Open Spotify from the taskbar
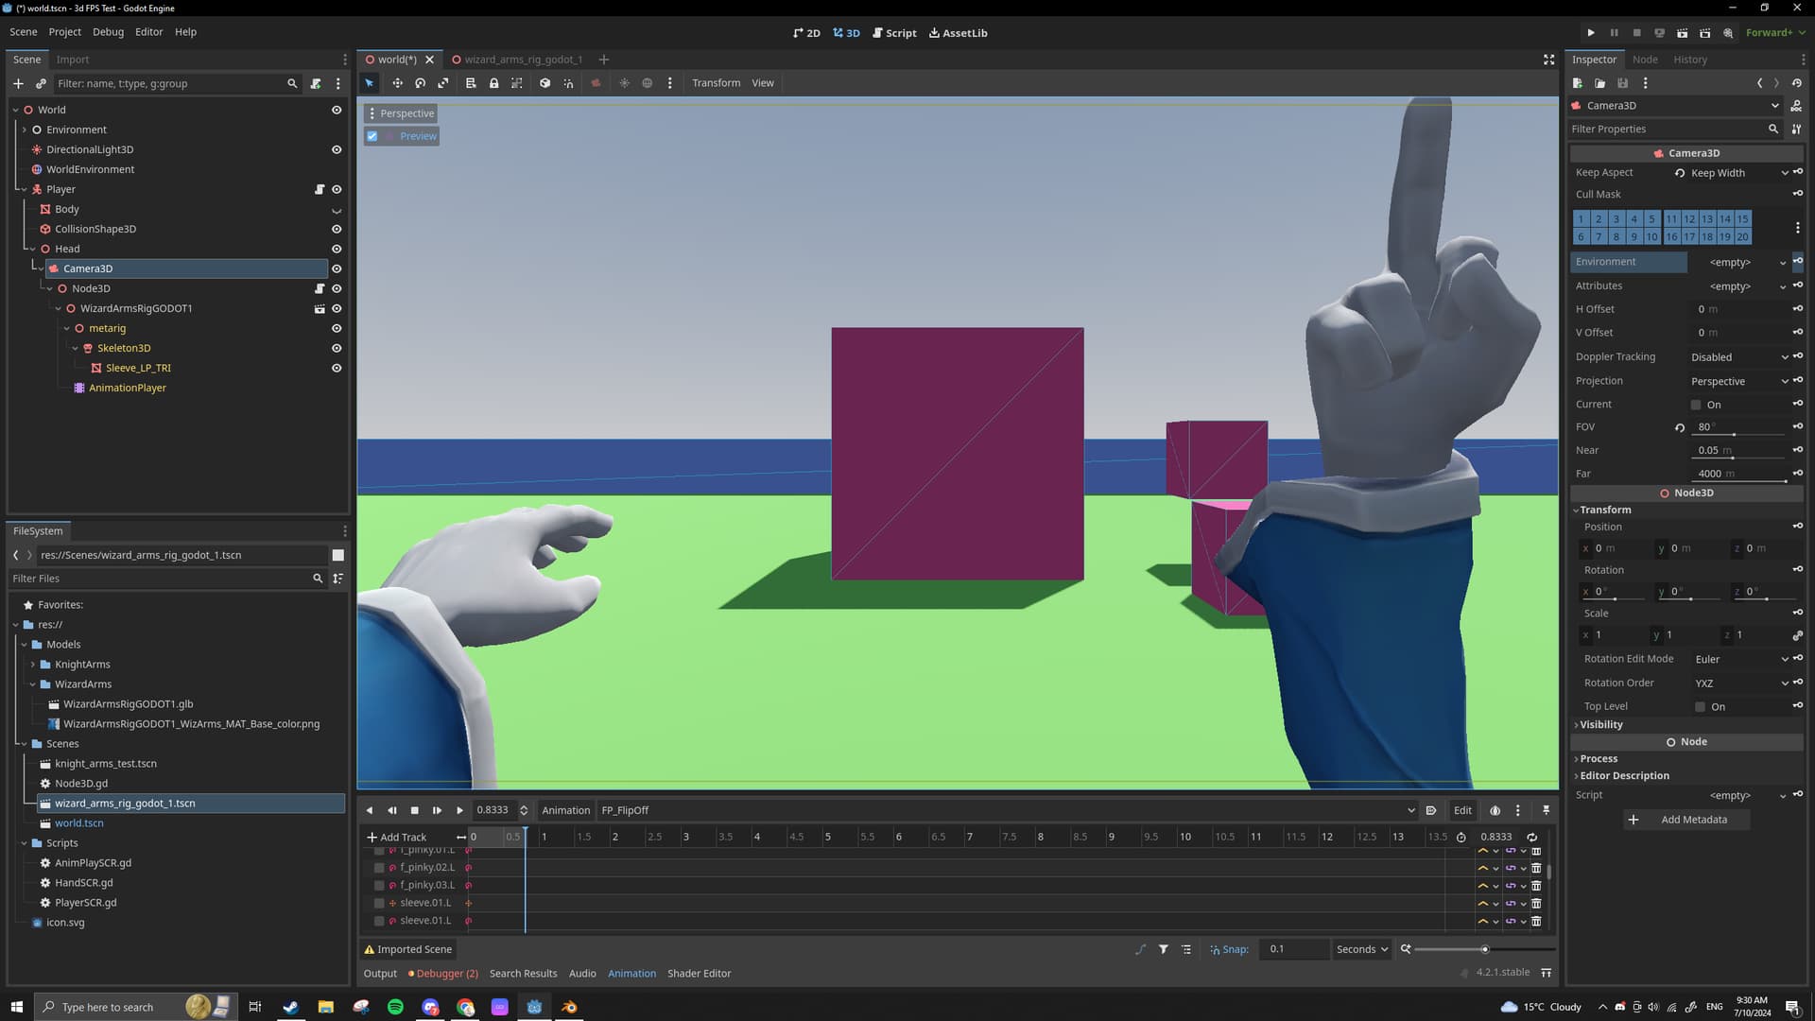This screenshot has height=1021, width=1815. (x=395, y=1007)
